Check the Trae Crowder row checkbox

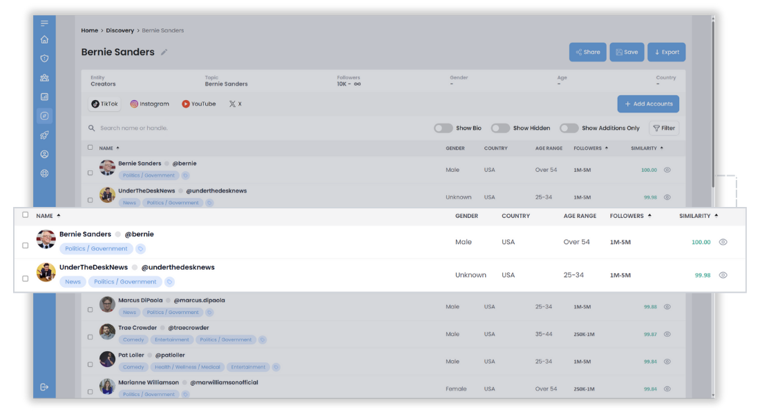pyautogui.click(x=90, y=337)
